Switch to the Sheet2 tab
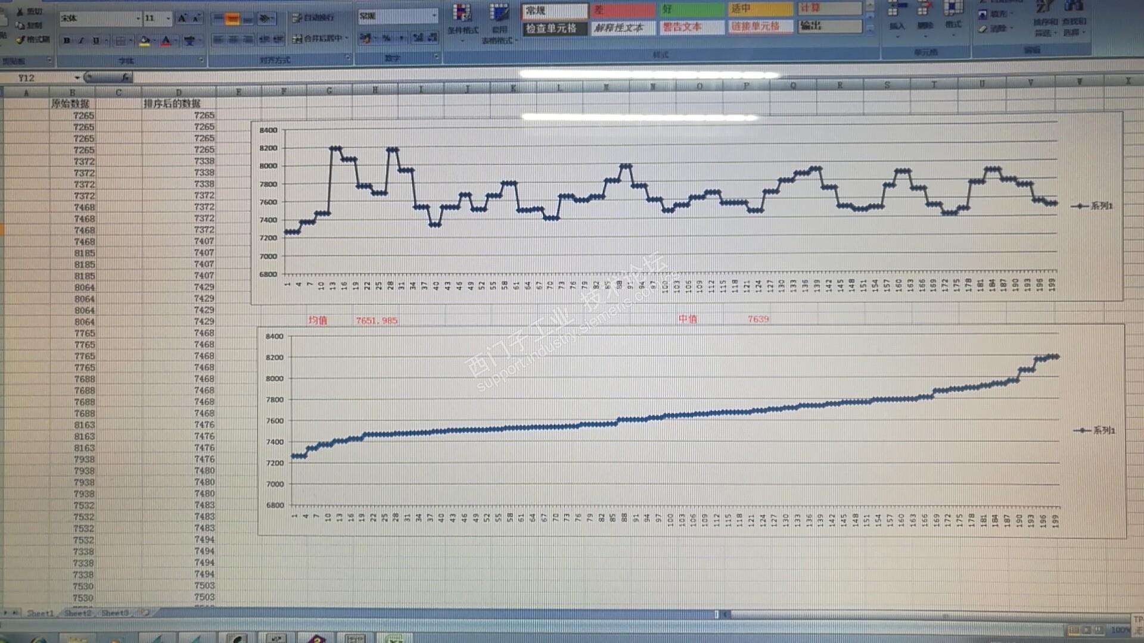1144x643 pixels. [78, 613]
